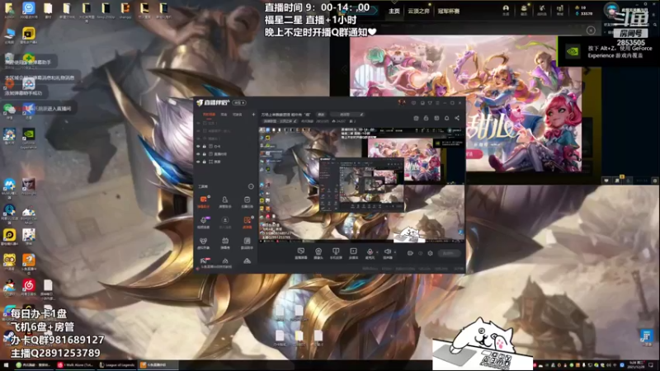
Task: Open the clipboard task toolbox icon
Action: pyautogui.click(x=247, y=201)
